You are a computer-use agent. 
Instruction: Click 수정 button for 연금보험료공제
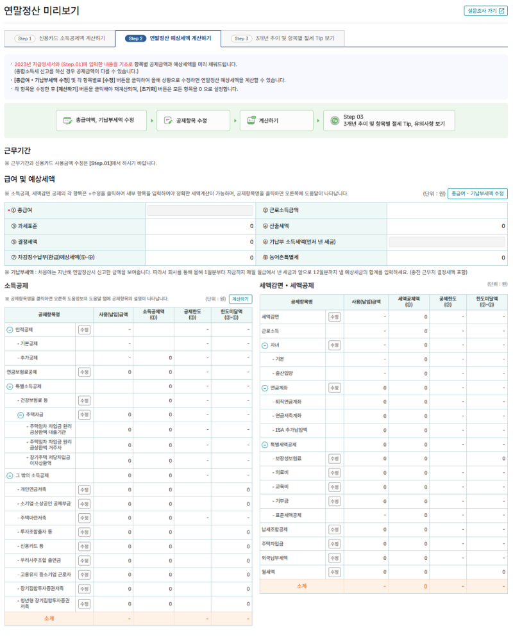point(84,372)
